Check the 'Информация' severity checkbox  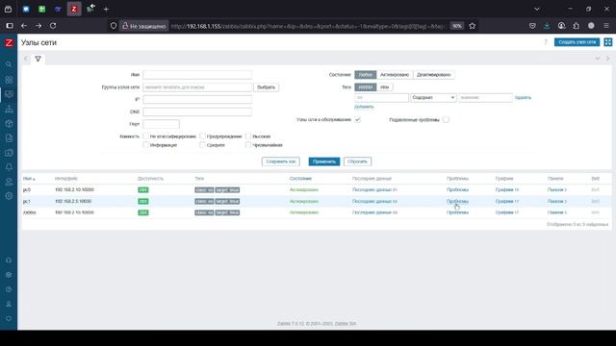[145, 145]
